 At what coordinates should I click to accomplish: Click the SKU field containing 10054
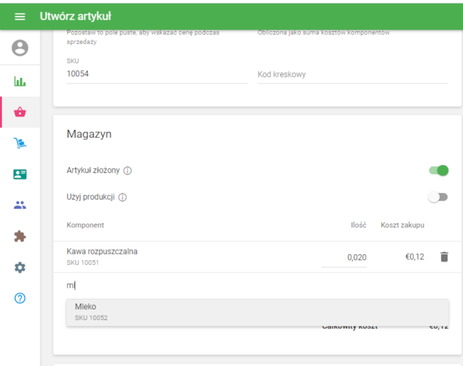[x=157, y=74]
